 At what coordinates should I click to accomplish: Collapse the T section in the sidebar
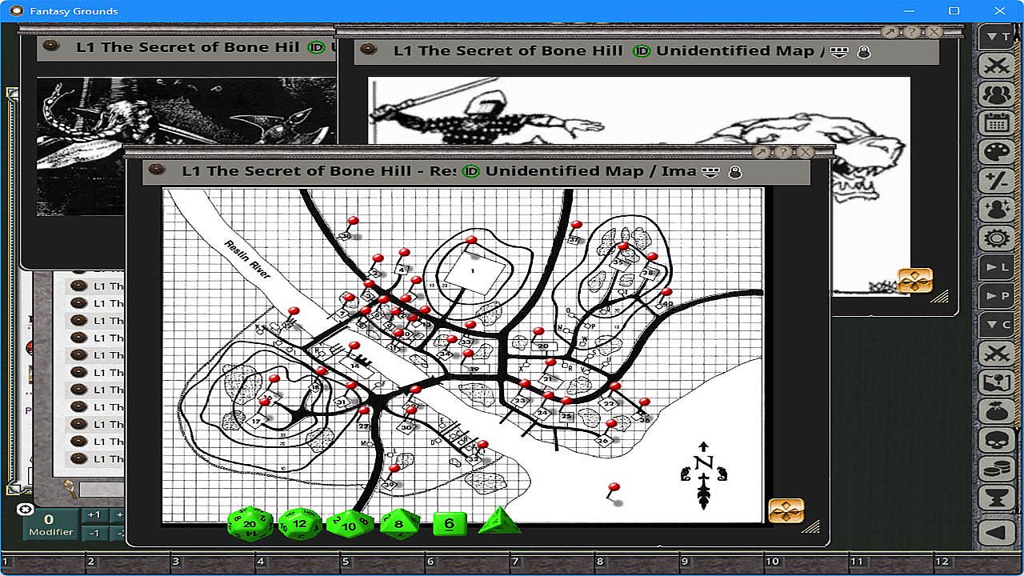click(x=997, y=37)
